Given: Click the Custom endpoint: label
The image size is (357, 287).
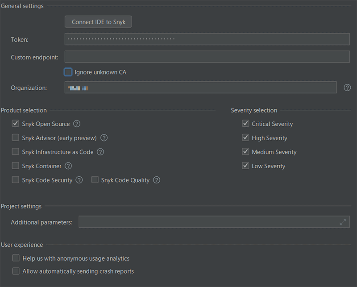Looking at the screenshot, I should pyautogui.click(x=34, y=57).
